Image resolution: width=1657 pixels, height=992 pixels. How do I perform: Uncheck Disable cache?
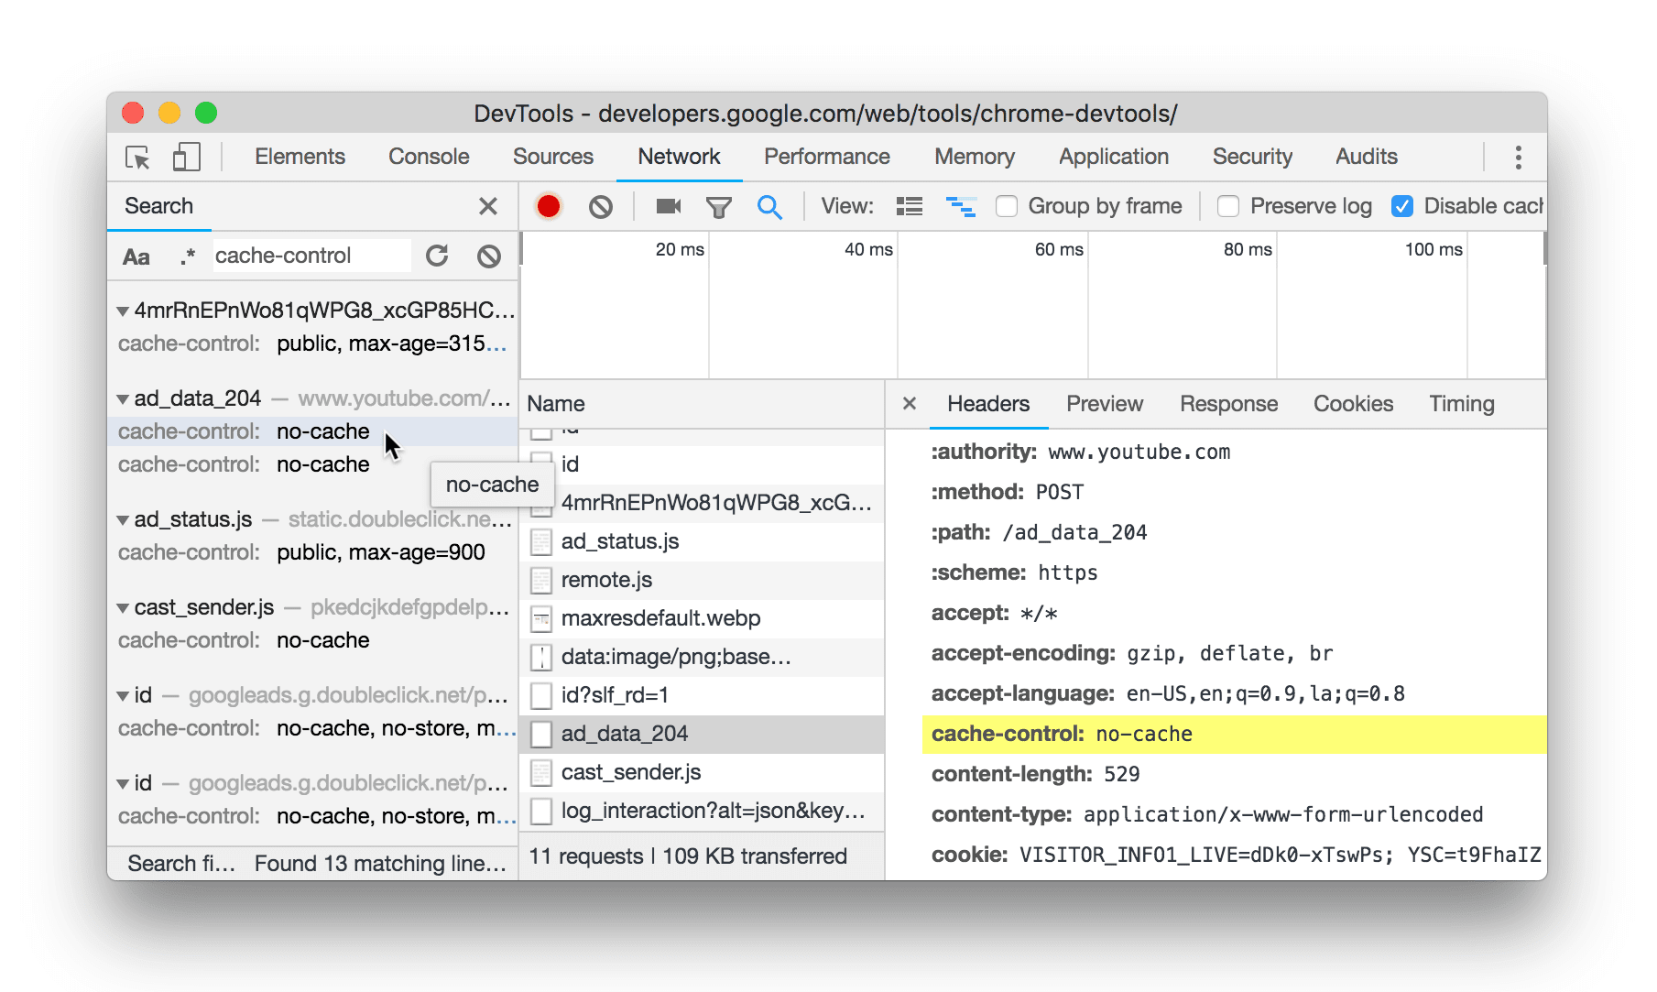click(x=1402, y=206)
